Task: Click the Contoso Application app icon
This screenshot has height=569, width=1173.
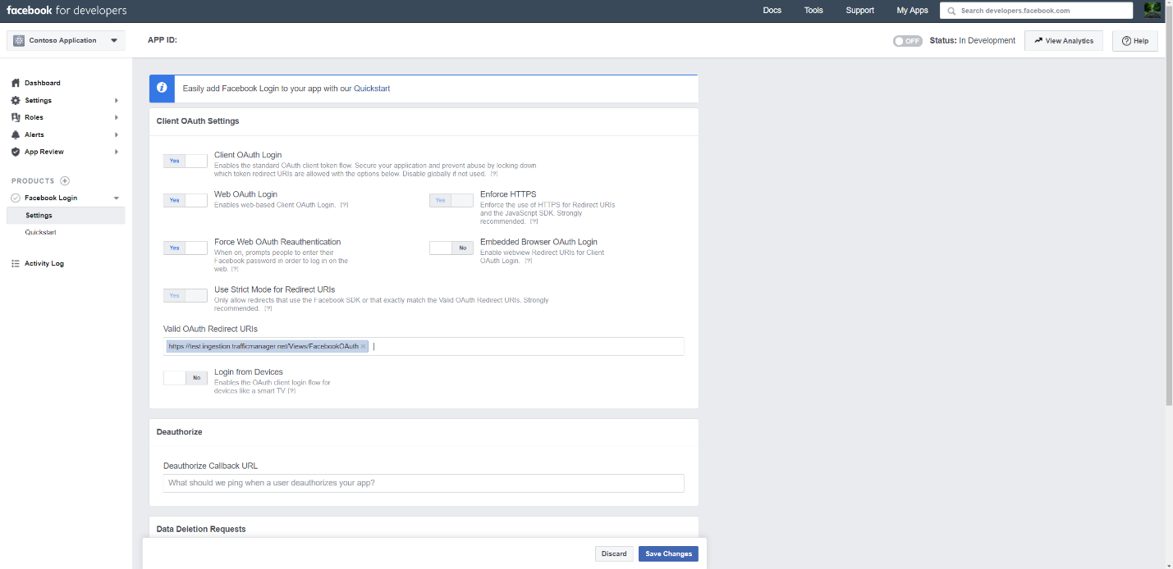Action: pos(19,40)
